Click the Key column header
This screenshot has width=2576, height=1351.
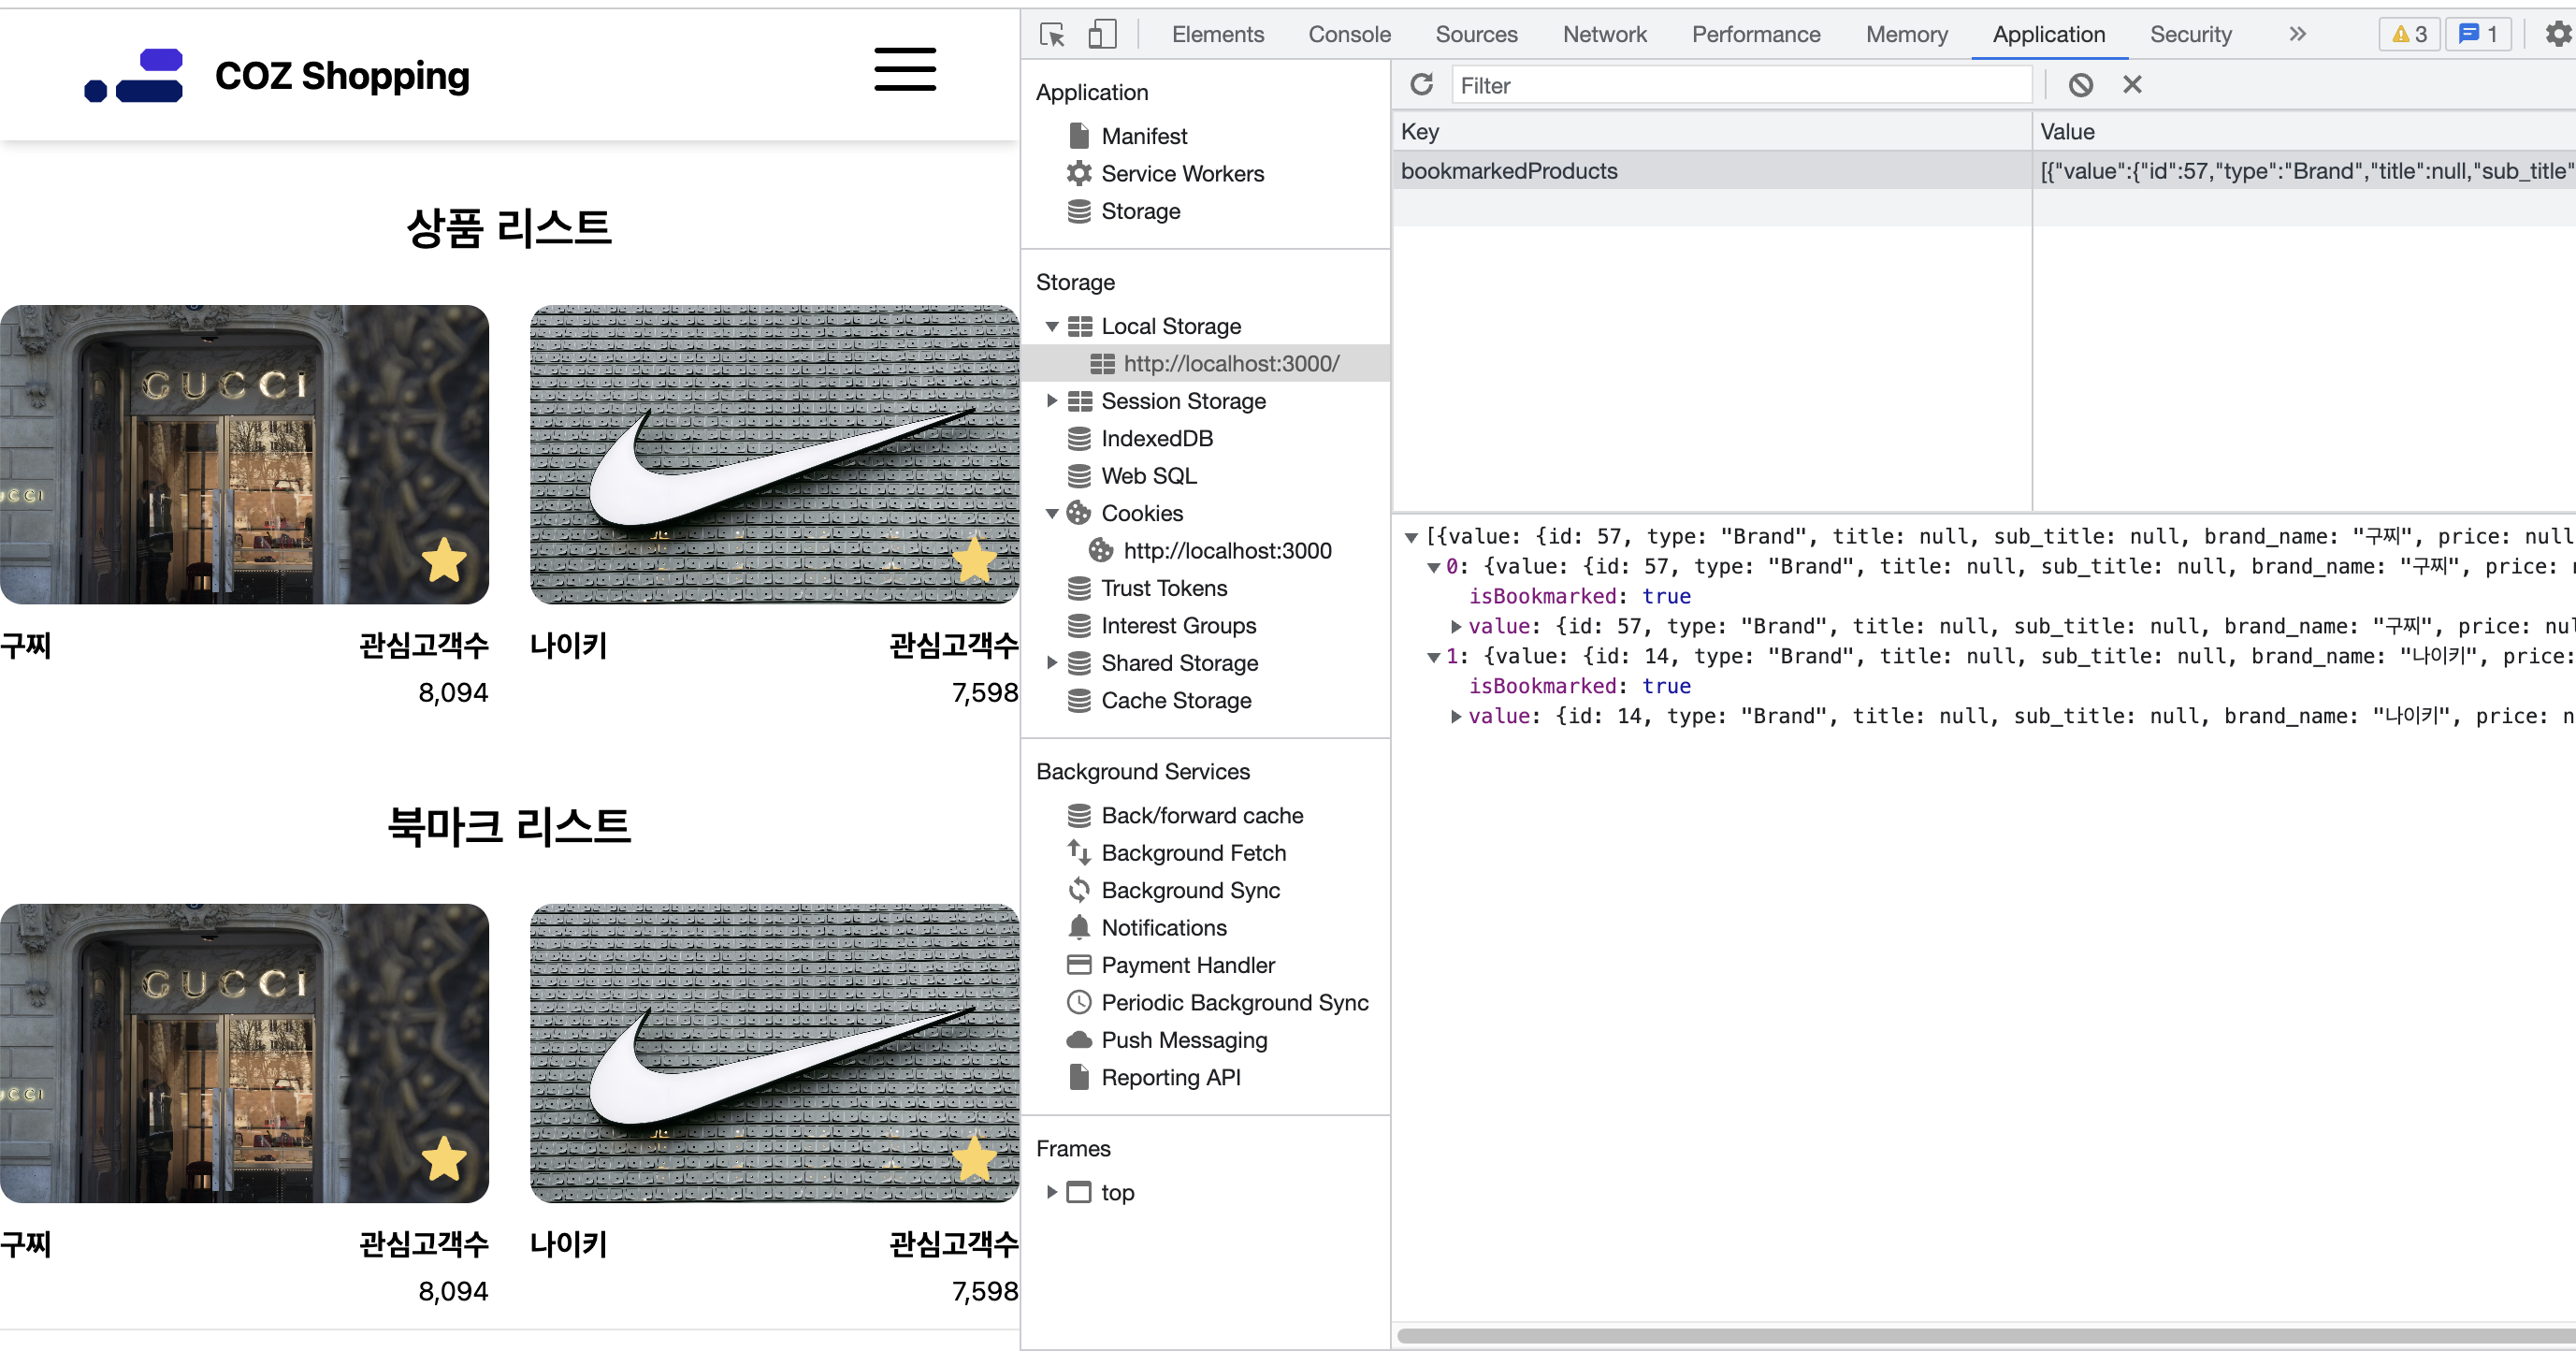[x=1712, y=132]
